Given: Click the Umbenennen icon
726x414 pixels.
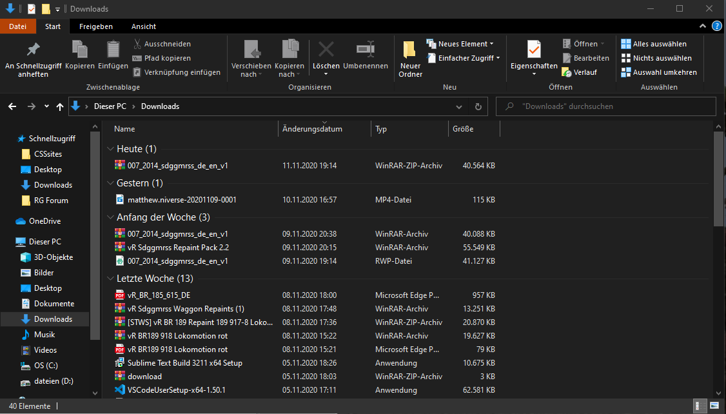Looking at the screenshot, I should pyautogui.click(x=366, y=50).
